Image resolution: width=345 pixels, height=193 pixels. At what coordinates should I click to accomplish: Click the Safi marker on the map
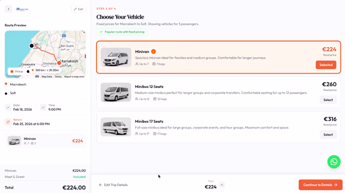pyautogui.click(x=31, y=46)
